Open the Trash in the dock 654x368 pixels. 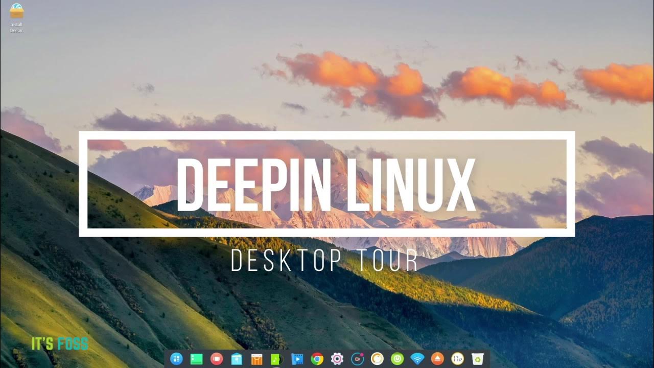[478, 359]
